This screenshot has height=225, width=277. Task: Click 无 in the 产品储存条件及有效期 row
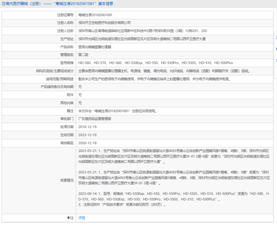(x=80, y=87)
